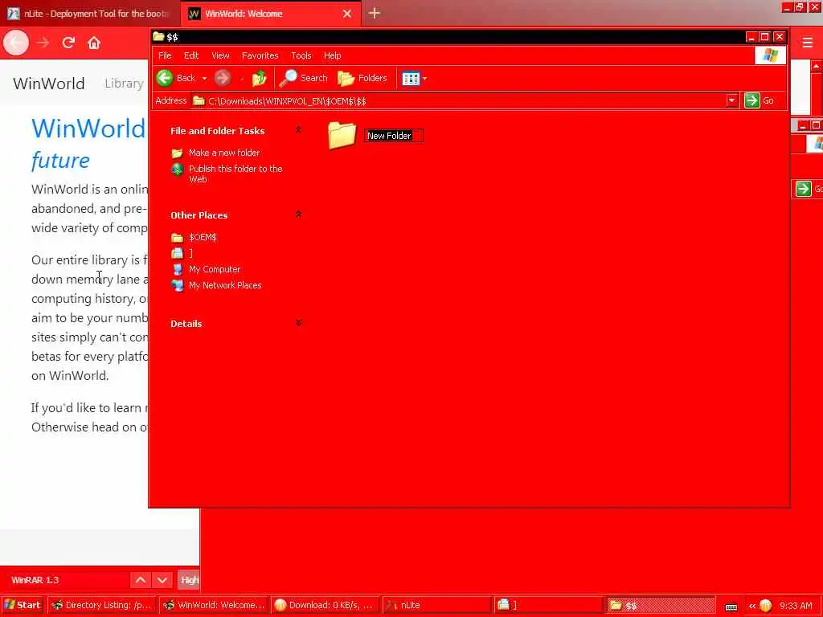Click the find-bar previous match arrow
Screen dimensions: 823x617
[x=141, y=580]
